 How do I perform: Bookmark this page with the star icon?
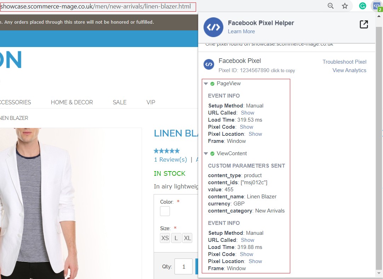point(345,6)
